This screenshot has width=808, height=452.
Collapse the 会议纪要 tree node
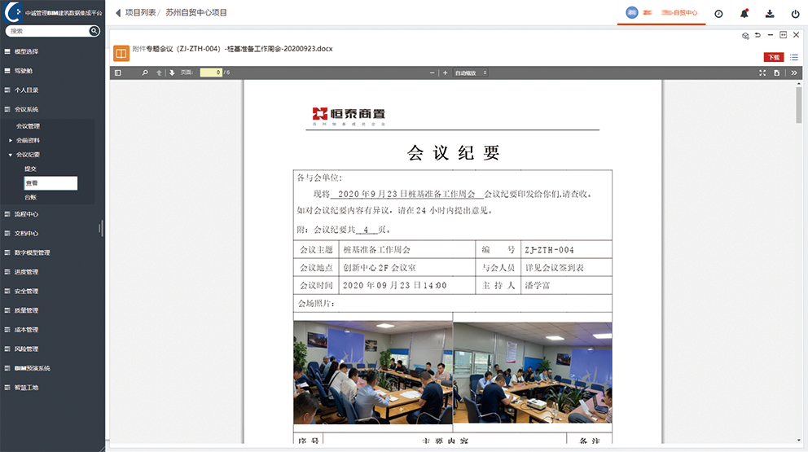click(x=11, y=154)
